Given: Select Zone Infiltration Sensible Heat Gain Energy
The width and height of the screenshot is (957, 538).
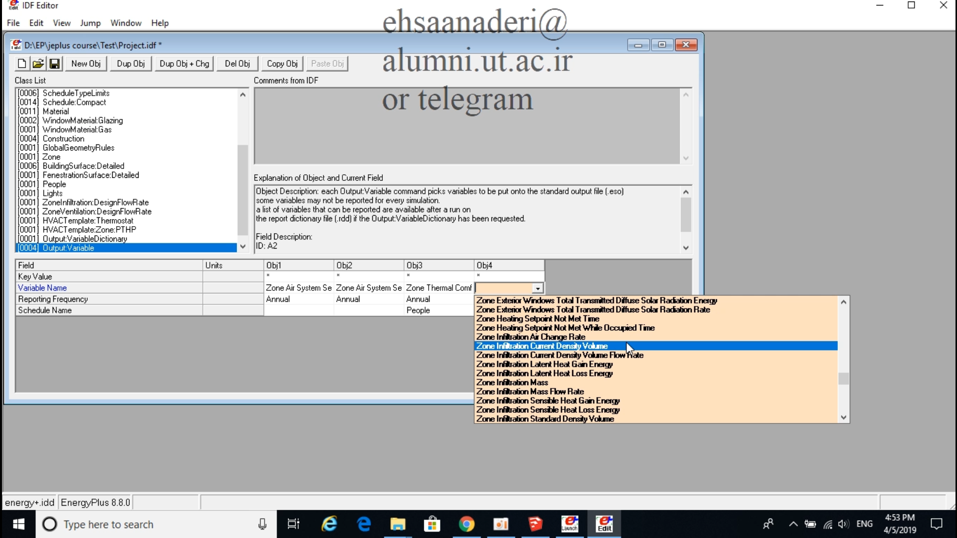Looking at the screenshot, I should click(656, 401).
